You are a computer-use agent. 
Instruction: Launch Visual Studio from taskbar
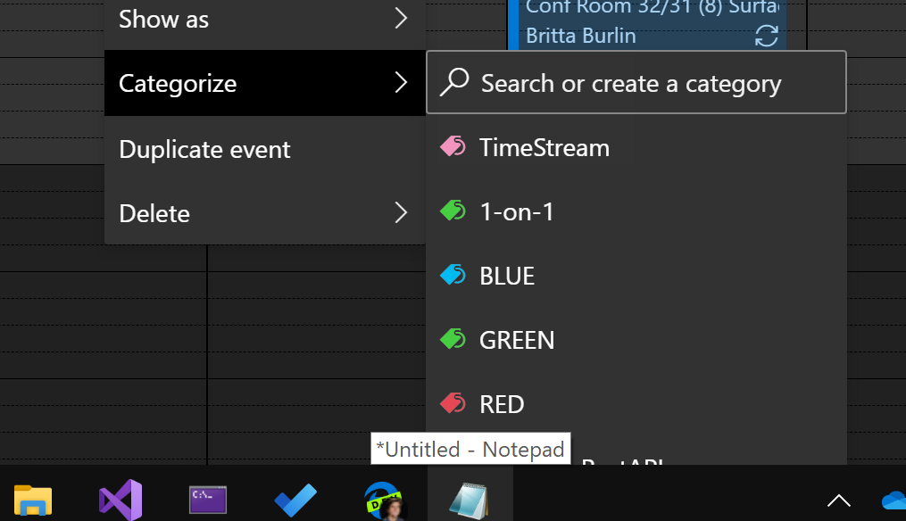[x=121, y=500]
